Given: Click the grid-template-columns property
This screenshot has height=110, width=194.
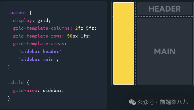Looking at the screenshot, I should (41, 28).
